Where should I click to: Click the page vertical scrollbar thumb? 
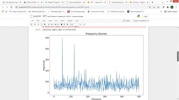(x=178, y=56)
